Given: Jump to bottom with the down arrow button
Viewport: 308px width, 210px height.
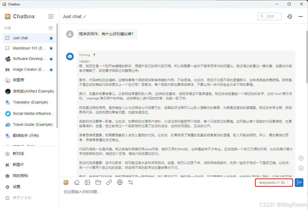Looking at the screenshot, I should tap(301, 168).
